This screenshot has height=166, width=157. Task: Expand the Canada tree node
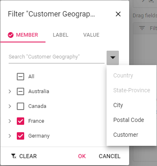(10, 106)
